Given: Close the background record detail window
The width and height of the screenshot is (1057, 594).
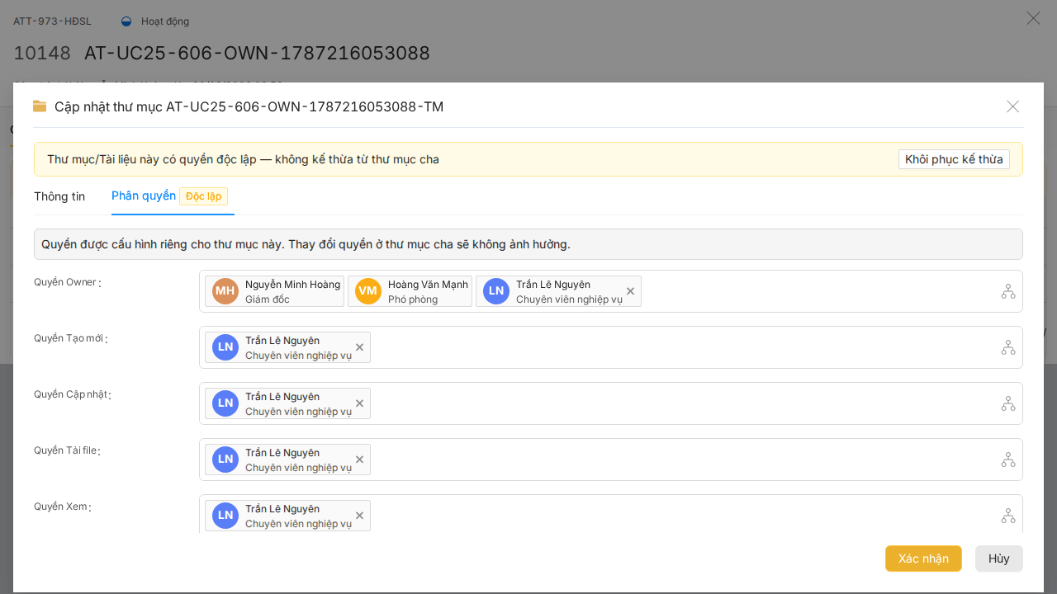Looking at the screenshot, I should pos(1033,18).
